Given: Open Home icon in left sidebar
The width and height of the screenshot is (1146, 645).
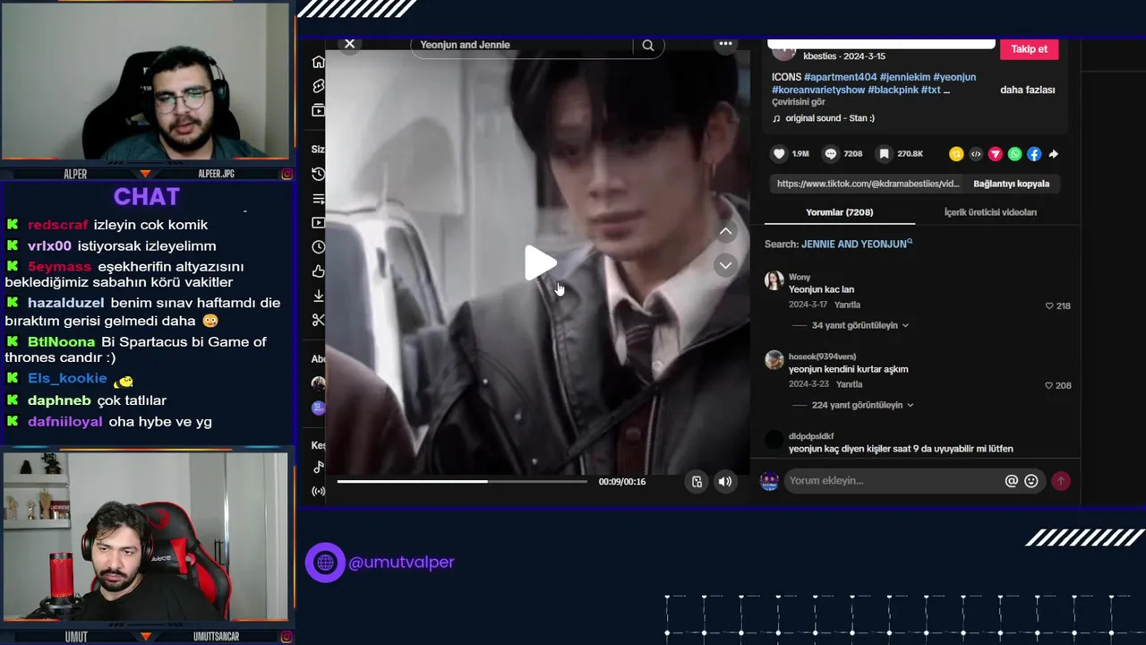Looking at the screenshot, I should [x=318, y=62].
